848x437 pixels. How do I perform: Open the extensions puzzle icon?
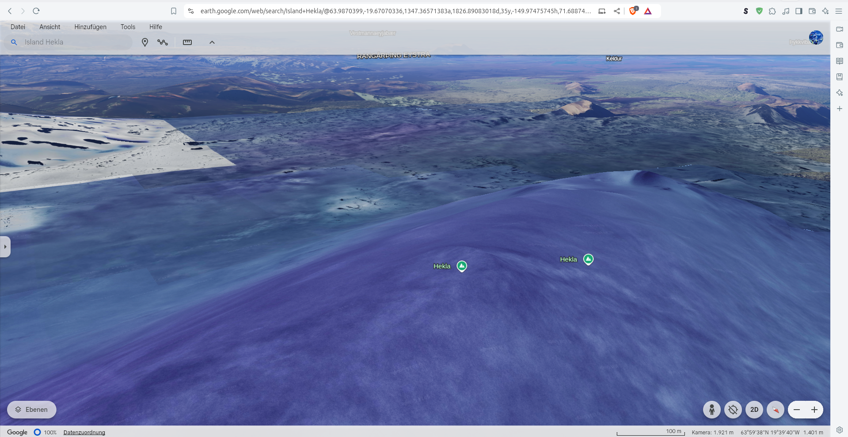772,11
